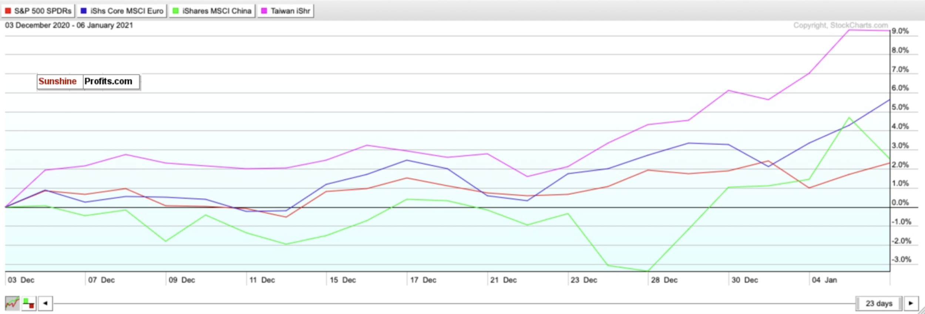This screenshot has width=925, height=314.
Task: Click the 23 days range slider handle
Action: [x=879, y=303]
